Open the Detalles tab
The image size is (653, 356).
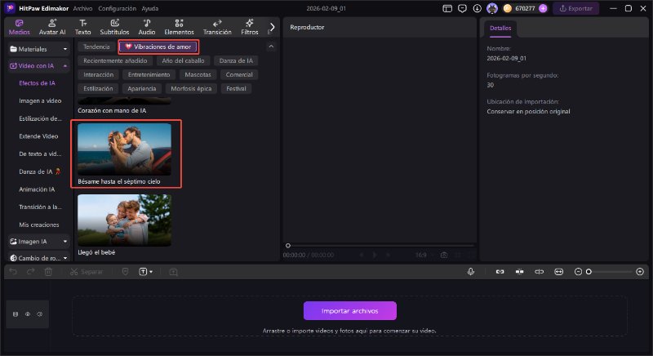[x=500, y=29]
